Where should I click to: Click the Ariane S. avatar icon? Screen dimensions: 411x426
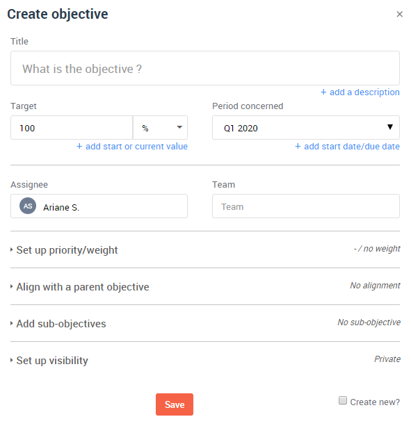tap(28, 206)
